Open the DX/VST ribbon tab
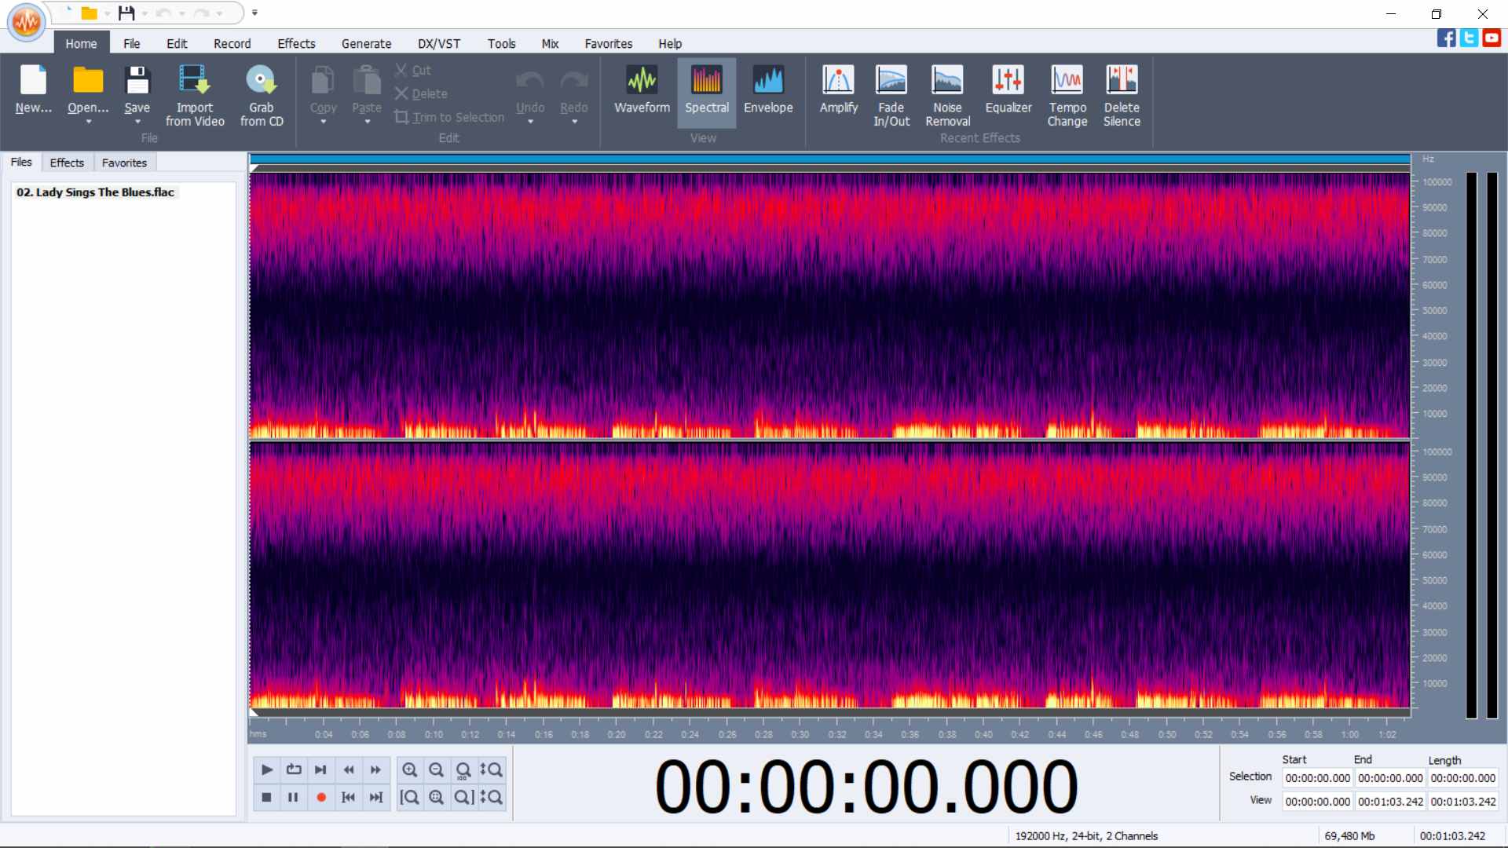The height and width of the screenshot is (848, 1508). click(x=438, y=44)
